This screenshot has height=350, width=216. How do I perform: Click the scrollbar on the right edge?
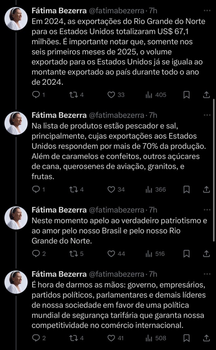pos(214,171)
